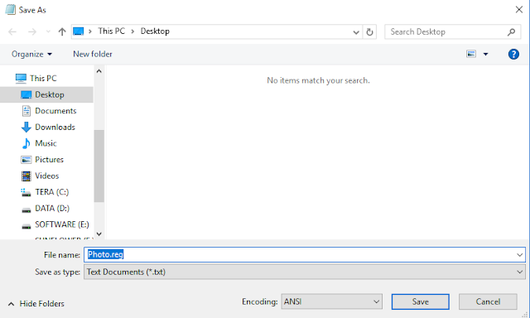Viewport: 530px width, 318px height.
Task: Open view options dropdown arrow
Action: point(486,54)
